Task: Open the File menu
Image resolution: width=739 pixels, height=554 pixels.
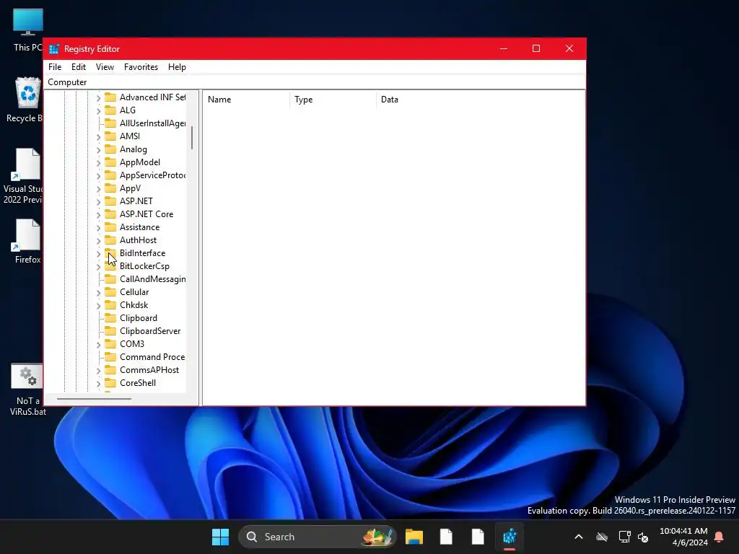Action: coord(55,67)
